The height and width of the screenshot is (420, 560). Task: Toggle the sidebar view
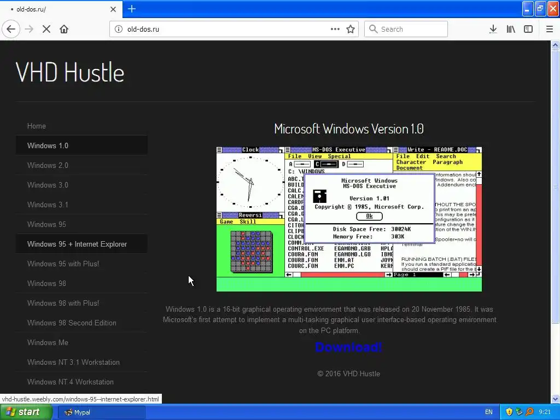coord(528,30)
